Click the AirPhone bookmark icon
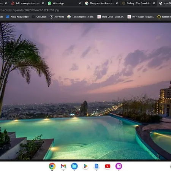Image resolution: width=171 pixels, height=171 pixels. (x=51, y=17)
